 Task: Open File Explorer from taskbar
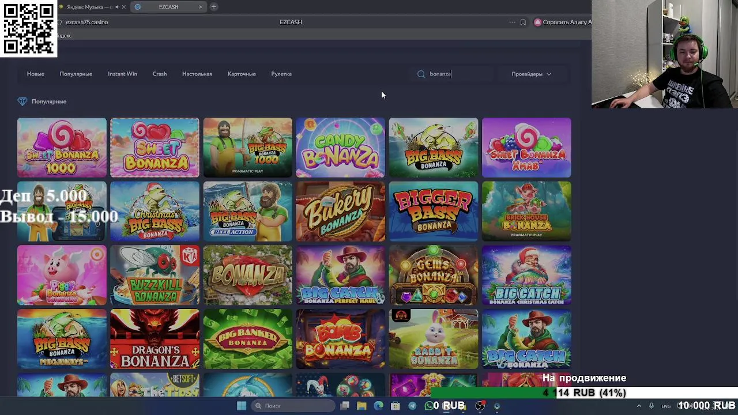tap(362, 406)
